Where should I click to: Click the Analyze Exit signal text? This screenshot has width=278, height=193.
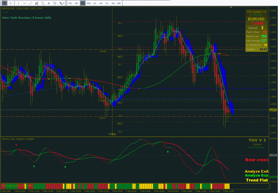coord(257,171)
